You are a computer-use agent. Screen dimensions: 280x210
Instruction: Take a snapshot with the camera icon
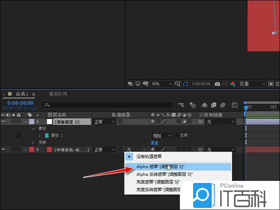click(x=217, y=84)
